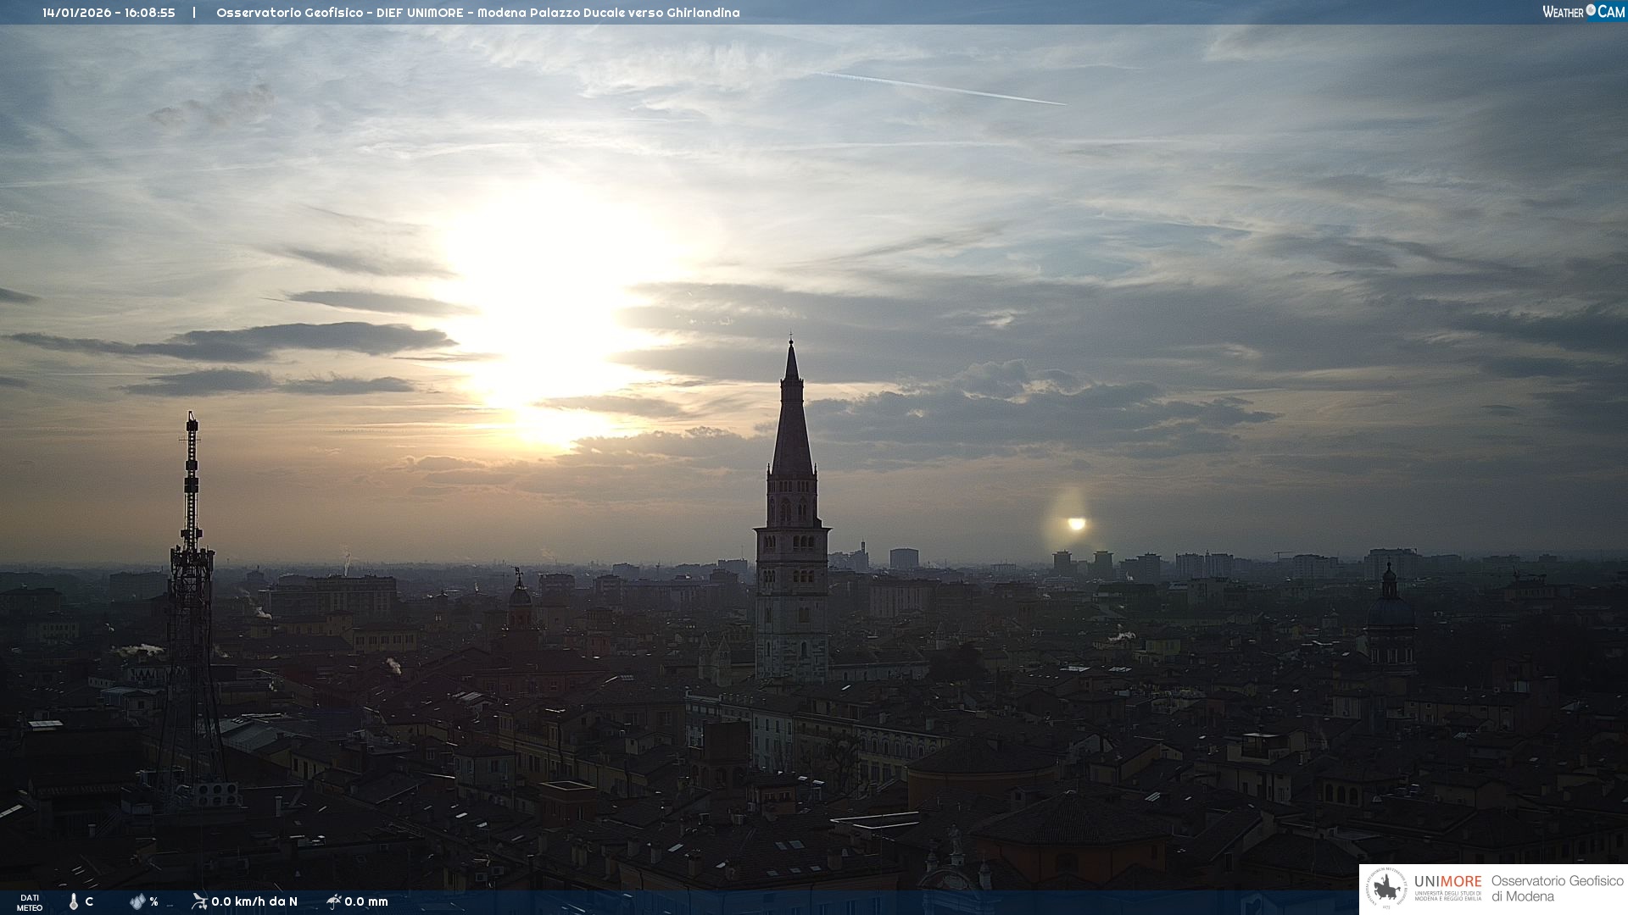Click the UNIMORE wordmark
Screen dimensions: 1628x915
click(x=1447, y=881)
